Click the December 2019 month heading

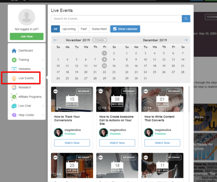click(155, 40)
